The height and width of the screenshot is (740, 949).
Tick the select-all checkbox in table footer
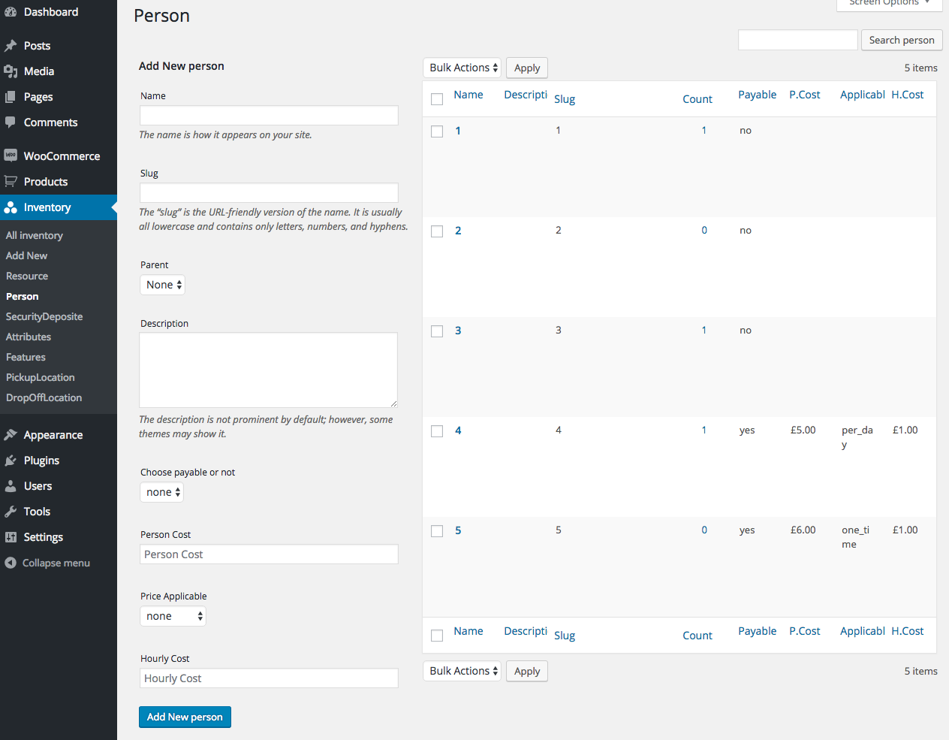(x=437, y=636)
